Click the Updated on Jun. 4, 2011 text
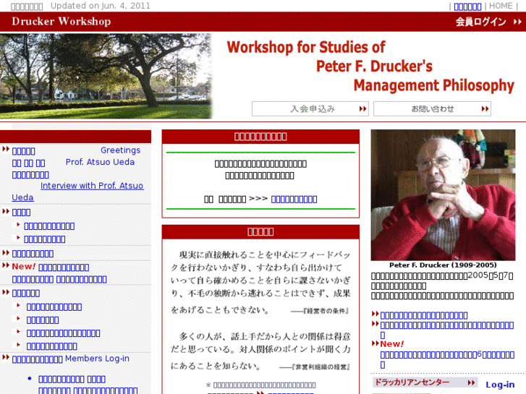Viewport: 526px width, 394px height. (x=101, y=6)
